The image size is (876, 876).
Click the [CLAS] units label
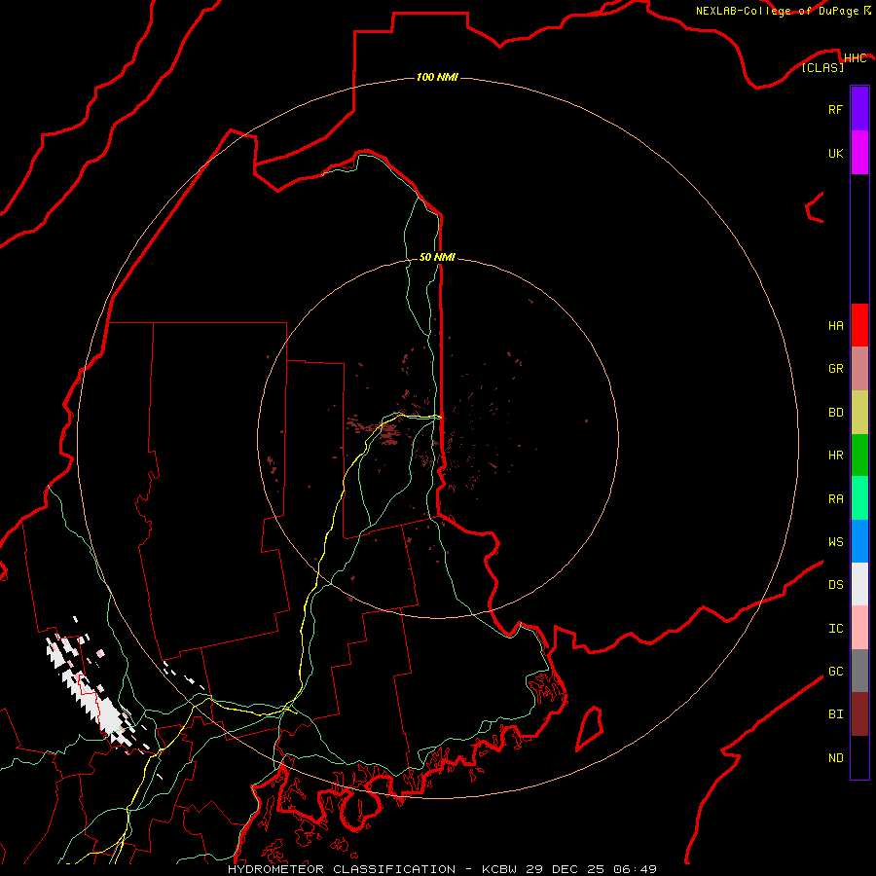822,67
